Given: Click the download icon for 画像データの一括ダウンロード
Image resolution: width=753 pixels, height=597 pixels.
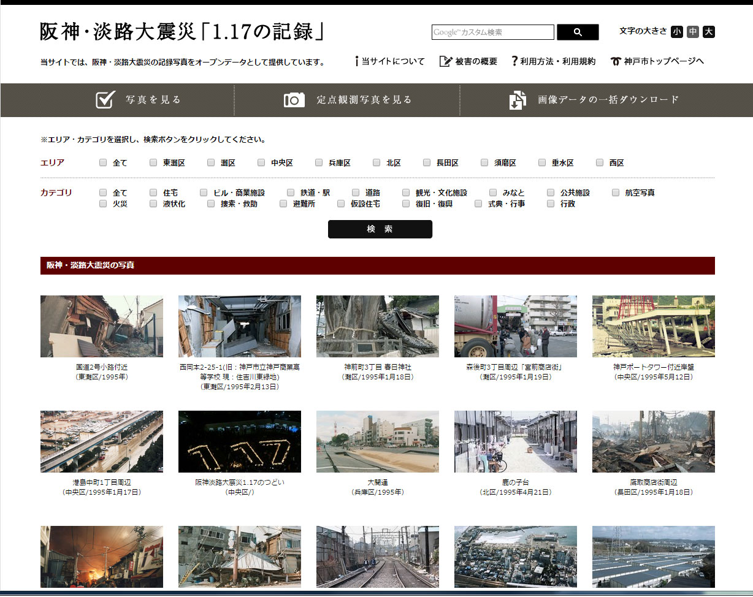Looking at the screenshot, I should point(517,100).
